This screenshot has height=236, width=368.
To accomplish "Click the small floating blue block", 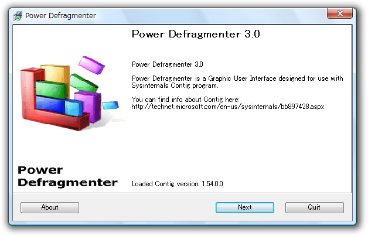I will tap(110, 105).
